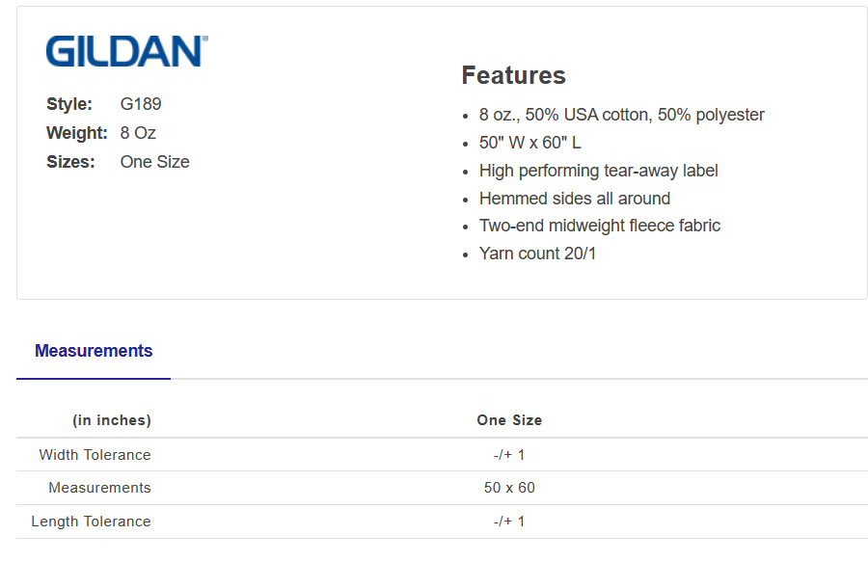Click the Gildan brand logo
868x562 pixels.
point(126,51)
